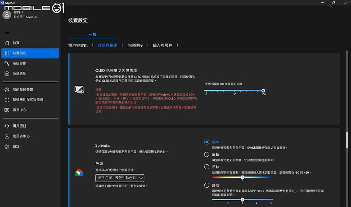Click the 裝置設定 sliders icon
This screenshot has height=207, width=351.
pos(7,53)
